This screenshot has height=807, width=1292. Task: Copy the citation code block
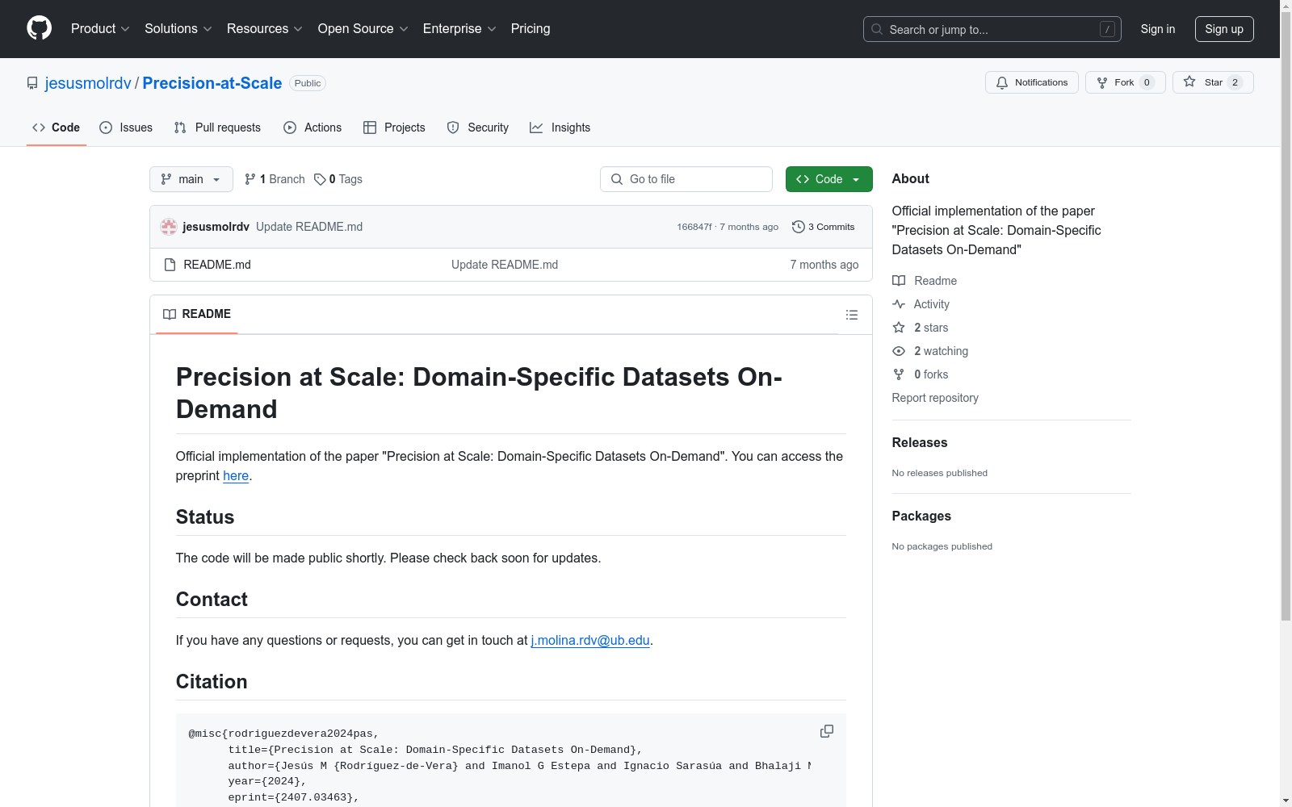(x=827, y=731)
